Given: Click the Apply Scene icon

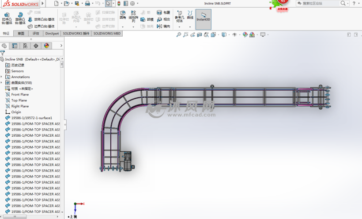Looking at the screenshot, I should point(252,35).
